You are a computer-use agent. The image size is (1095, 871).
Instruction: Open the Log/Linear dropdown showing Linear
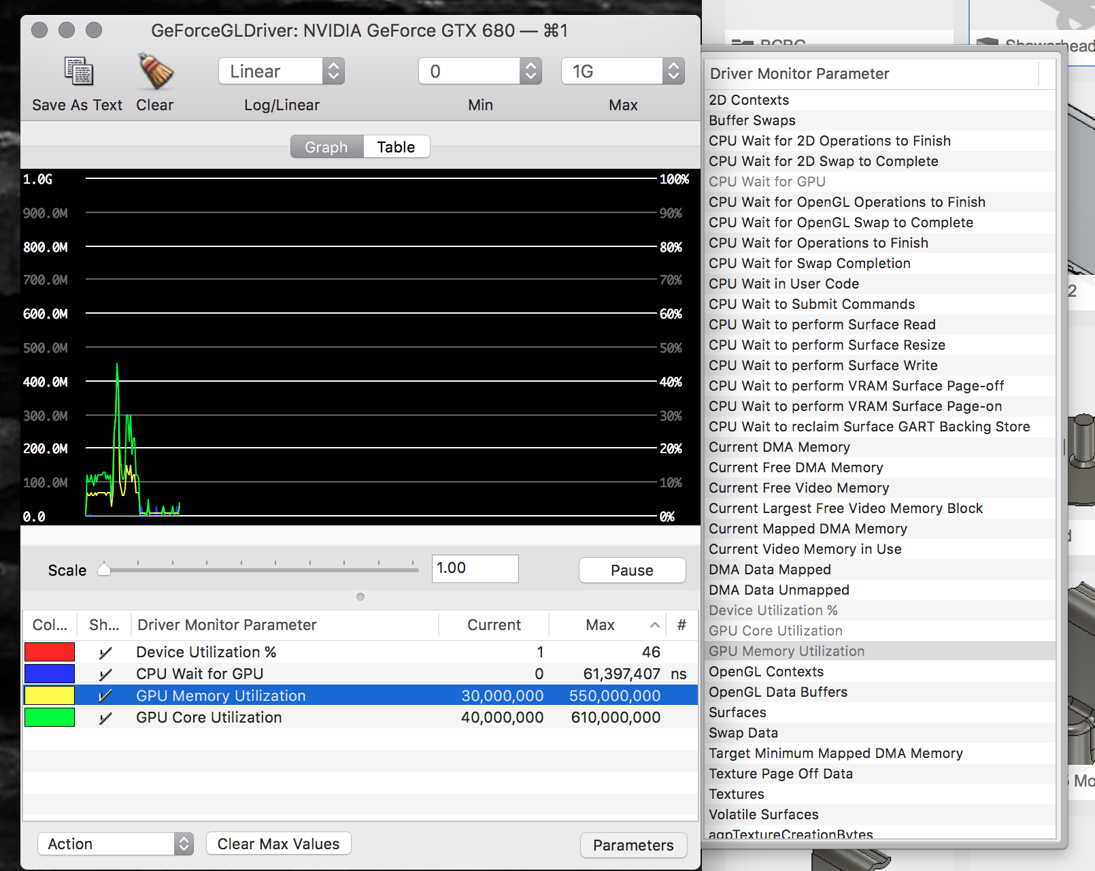(281, 71)
